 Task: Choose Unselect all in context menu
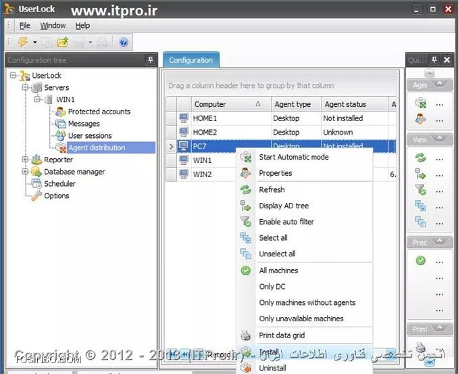(x=305, y=254)
